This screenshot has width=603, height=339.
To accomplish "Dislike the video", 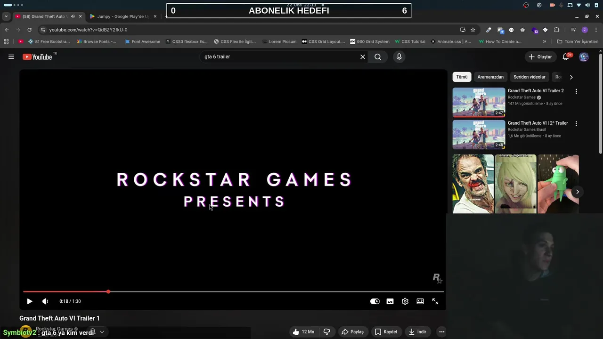I will click(x=326, y=332).
